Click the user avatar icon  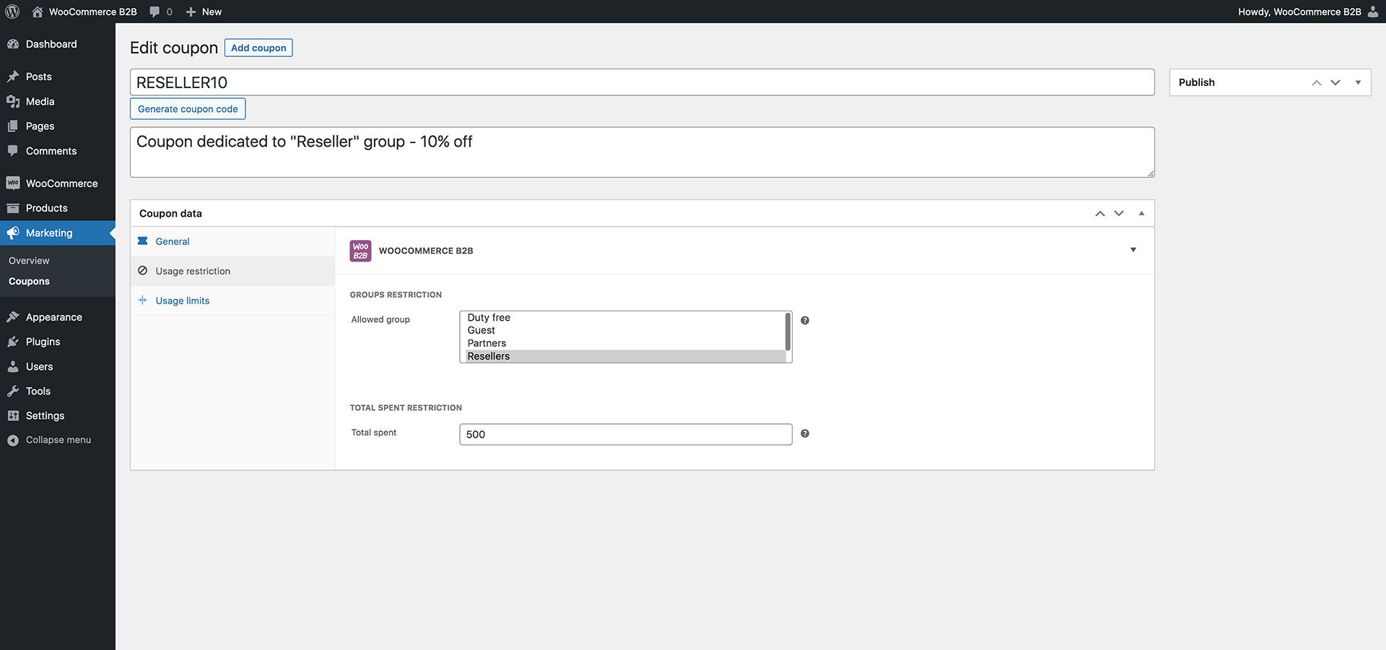pos(1372,12)
